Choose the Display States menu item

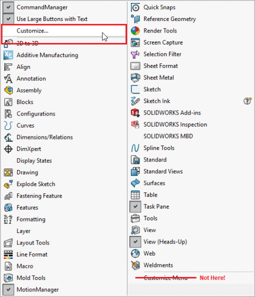(x=34, y=161)
